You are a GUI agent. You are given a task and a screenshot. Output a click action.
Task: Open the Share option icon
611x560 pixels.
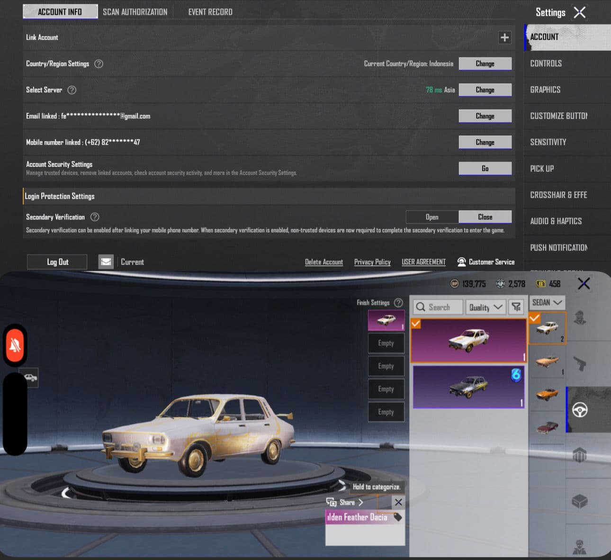(331, 502)
